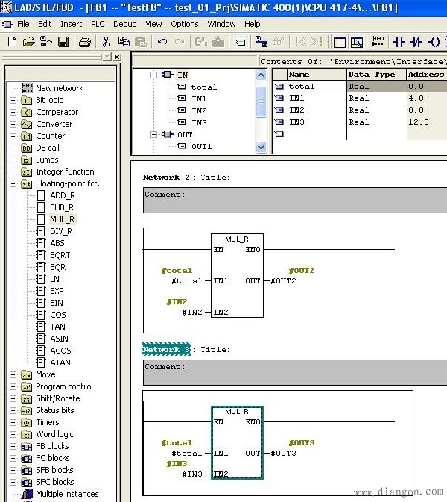The width and height of the screenshot is (447, 502).
Task: Click the Network 2 comment field
Action: point(294,200)
